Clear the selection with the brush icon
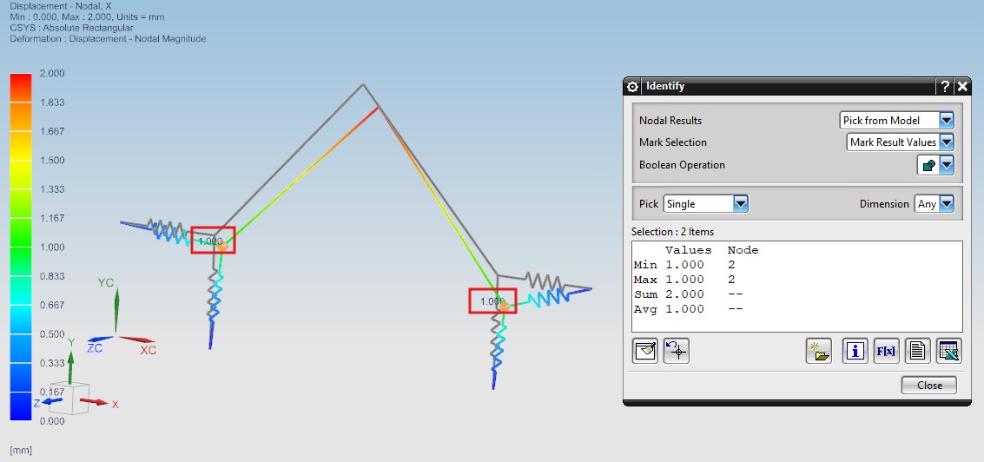 [645, 351]
